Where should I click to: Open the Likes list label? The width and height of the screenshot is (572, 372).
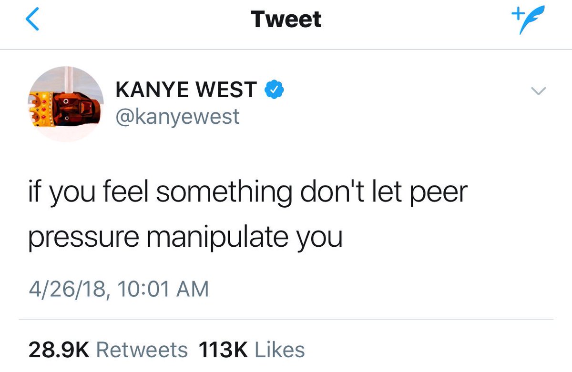(x=280, y=350)
